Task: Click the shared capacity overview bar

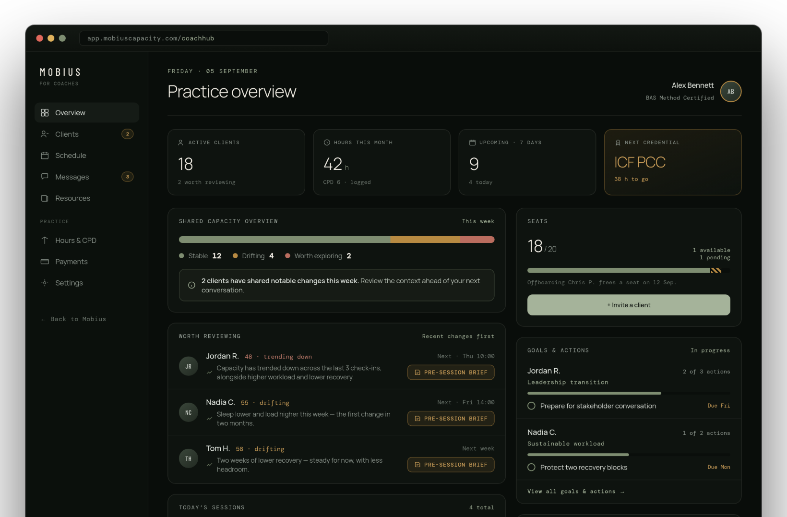Action: coord(336,240)
